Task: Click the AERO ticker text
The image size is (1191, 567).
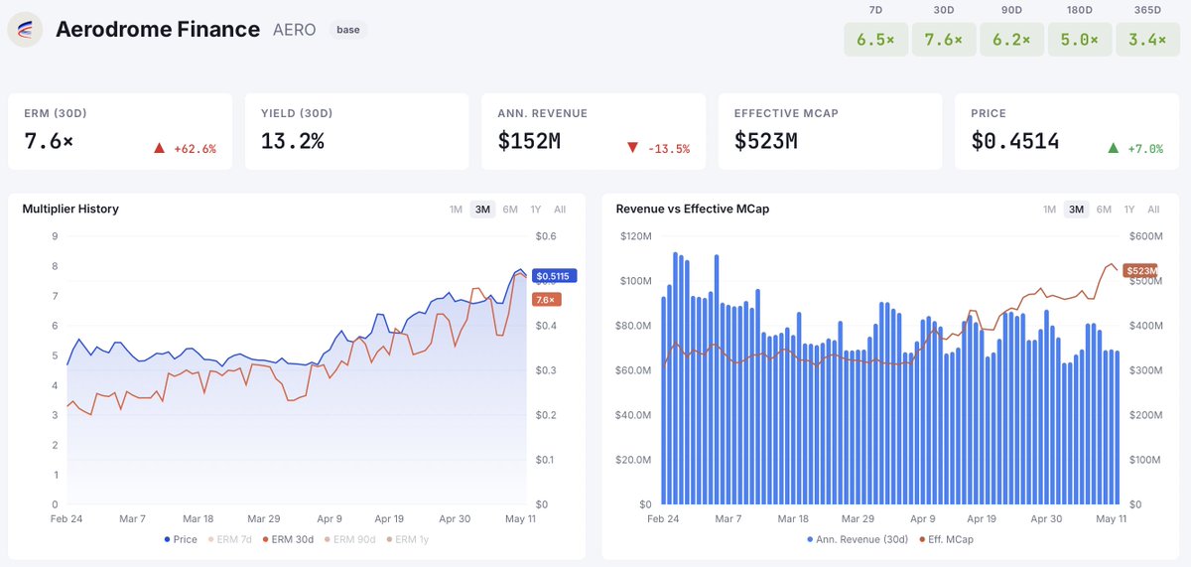Action: pos(295,30)
